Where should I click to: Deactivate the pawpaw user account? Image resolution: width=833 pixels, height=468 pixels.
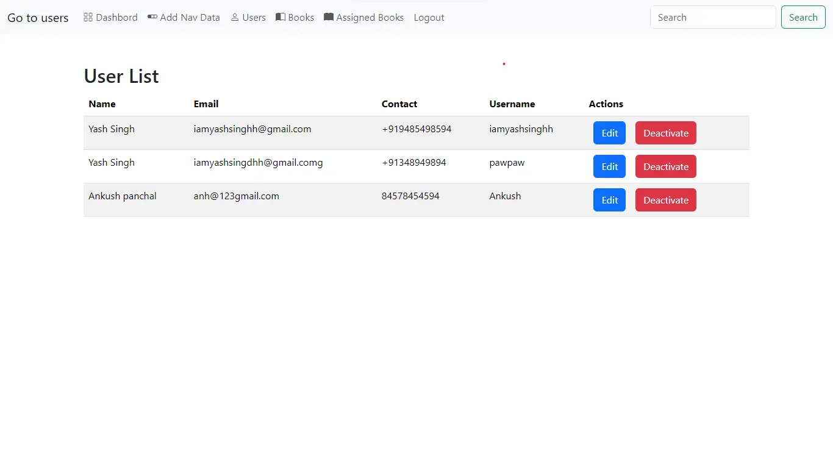point(665,166)
